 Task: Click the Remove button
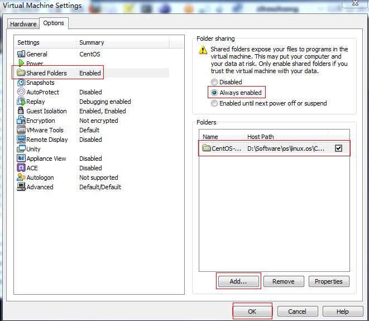[x=284, y=281]
